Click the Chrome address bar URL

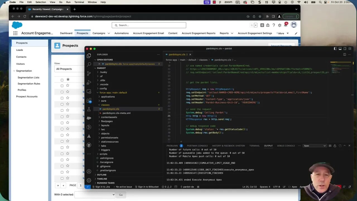[83, 16]
